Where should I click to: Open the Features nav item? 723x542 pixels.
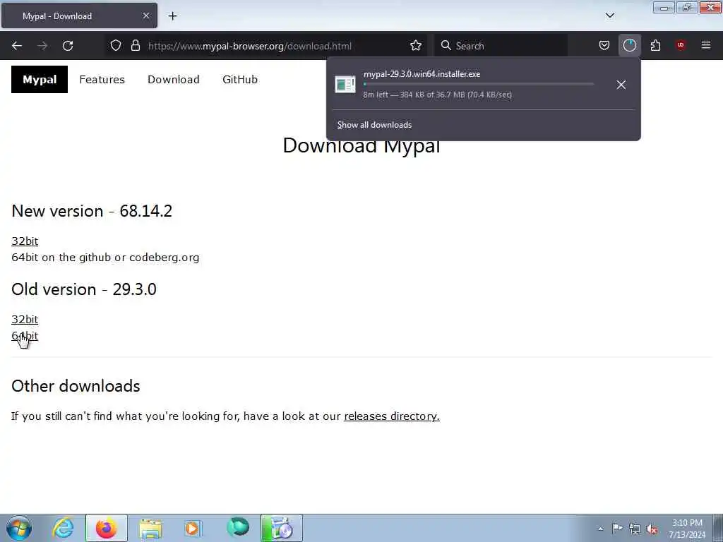pos(102,79)
